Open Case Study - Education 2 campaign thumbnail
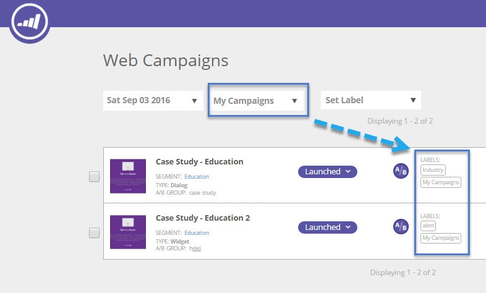Screen dimensions: 486x293 click(x=128, y=232)
